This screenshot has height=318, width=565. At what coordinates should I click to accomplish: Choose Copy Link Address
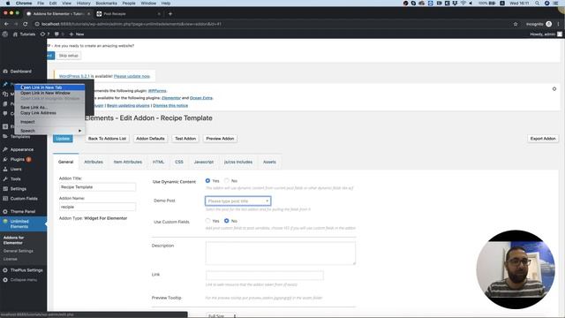(49, 113)
